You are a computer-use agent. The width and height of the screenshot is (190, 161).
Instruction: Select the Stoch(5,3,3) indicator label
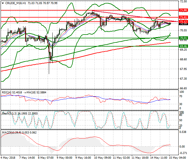coord(9,112)
